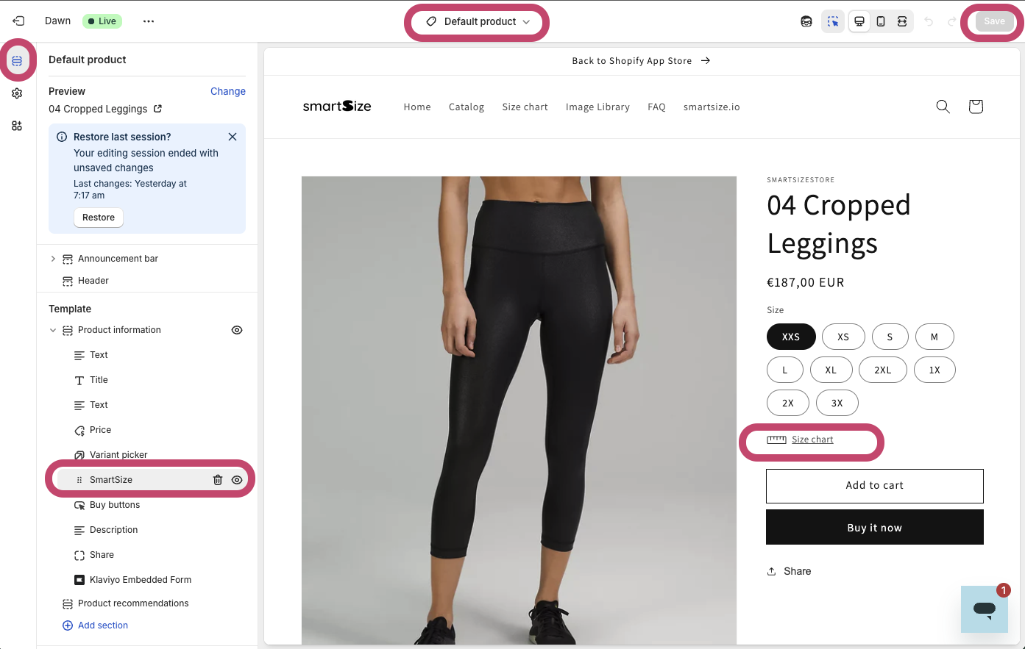Viewport: 1025px width, 649px height.
Task: Open theme settings gear icon
Action: point(17,93)
